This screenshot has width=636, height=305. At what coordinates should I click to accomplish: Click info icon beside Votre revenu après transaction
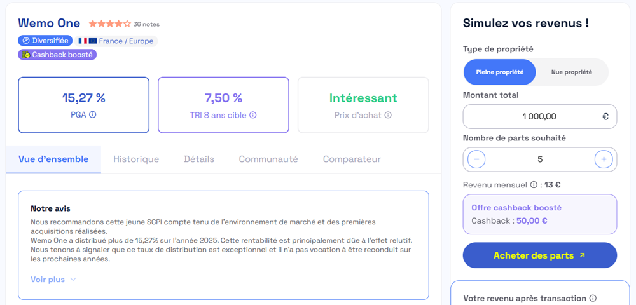coord(593,298)
